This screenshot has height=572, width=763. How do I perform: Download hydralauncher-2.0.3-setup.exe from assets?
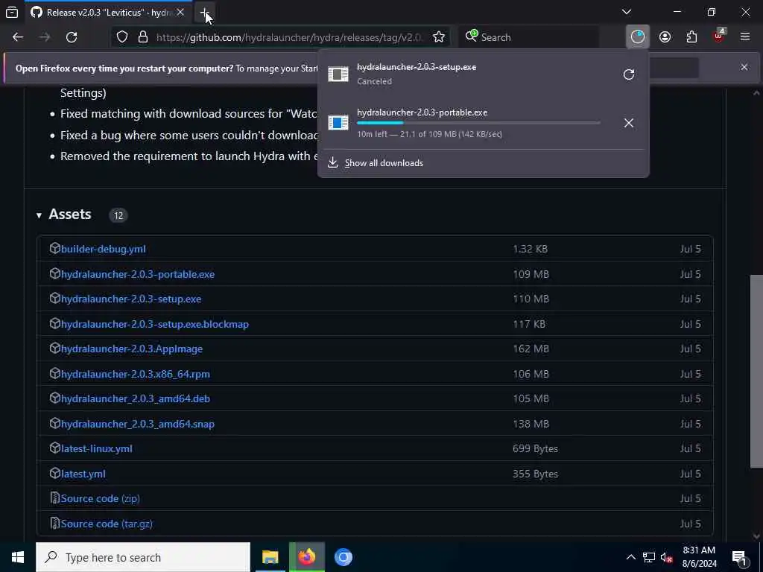pyautogui.click(x=131, y=299)
